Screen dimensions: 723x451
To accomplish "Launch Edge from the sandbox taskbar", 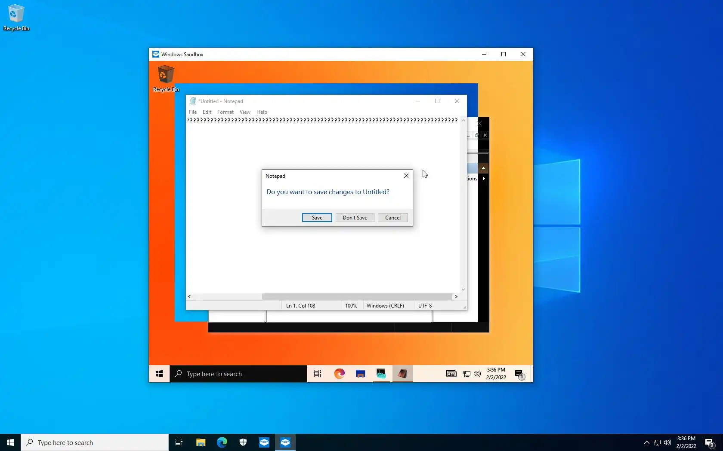I will pyautogui.click(x=339, y=374).
